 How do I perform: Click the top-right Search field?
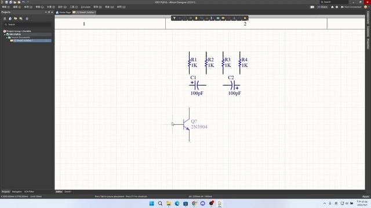[334, 2]
